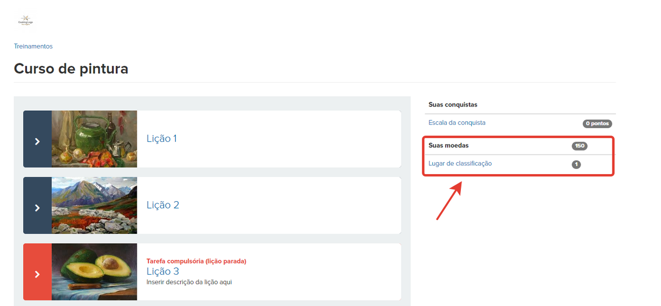Open the Lugar de classificação link
The width and height of the screenshot is (661, 306).
[x=460, y=163]
